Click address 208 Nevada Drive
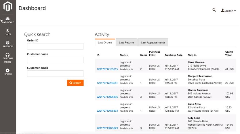Viewport: 240px width, 134px height. coord(198,121)
